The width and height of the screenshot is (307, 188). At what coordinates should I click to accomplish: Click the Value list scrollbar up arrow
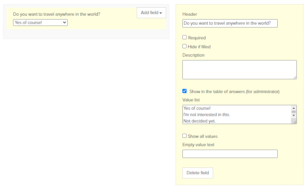point(294,108)
